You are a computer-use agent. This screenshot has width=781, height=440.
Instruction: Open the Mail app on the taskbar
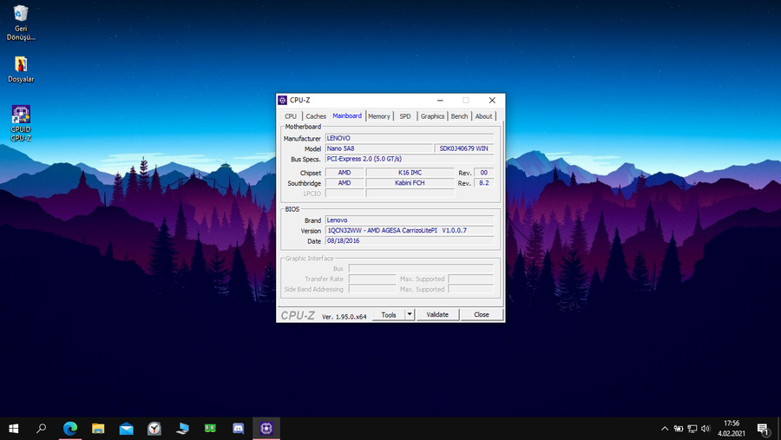[x=126, y=429]
